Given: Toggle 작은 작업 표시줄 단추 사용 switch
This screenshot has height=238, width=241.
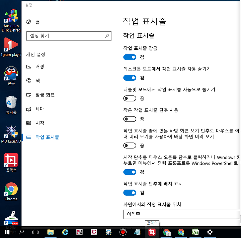Looking at the screenshot, I should point(130,119).
